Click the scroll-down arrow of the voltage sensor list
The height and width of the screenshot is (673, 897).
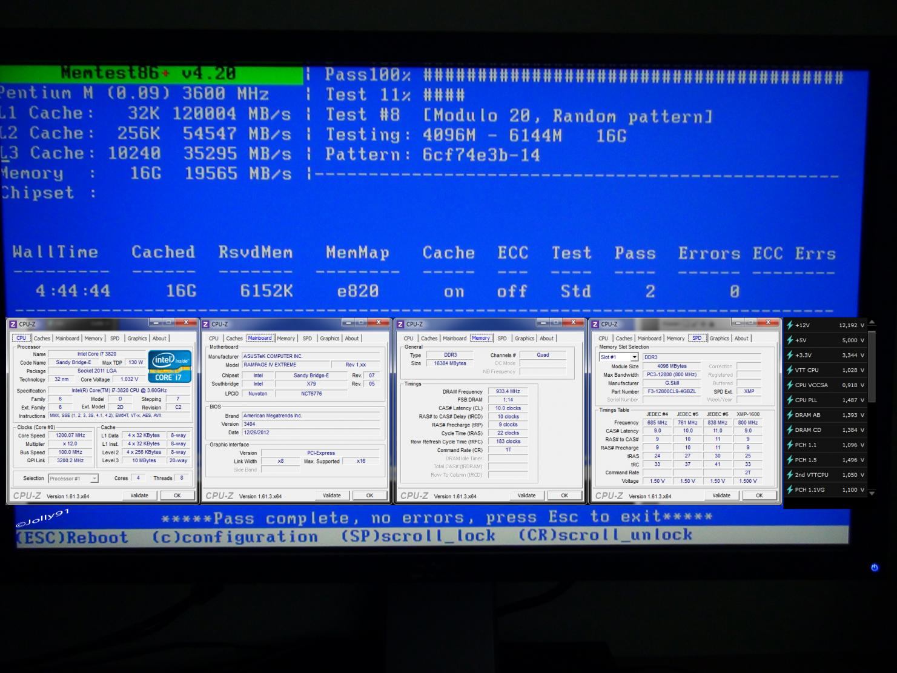point(872,493)
